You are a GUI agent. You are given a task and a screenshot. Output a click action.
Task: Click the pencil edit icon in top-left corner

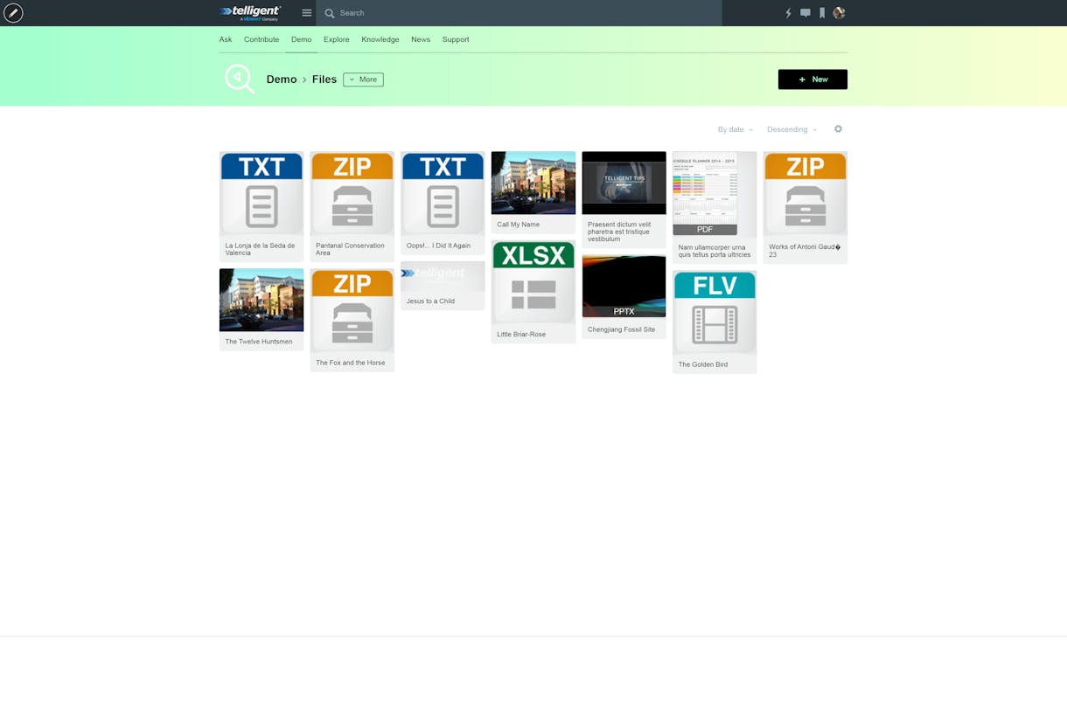(13, 13)
